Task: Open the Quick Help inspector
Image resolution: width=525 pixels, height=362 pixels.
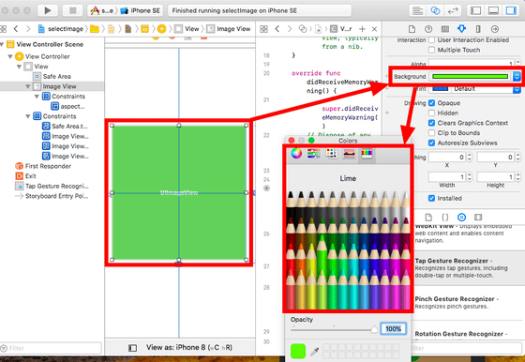Action: pyautogui.click(x=428, y=29)
